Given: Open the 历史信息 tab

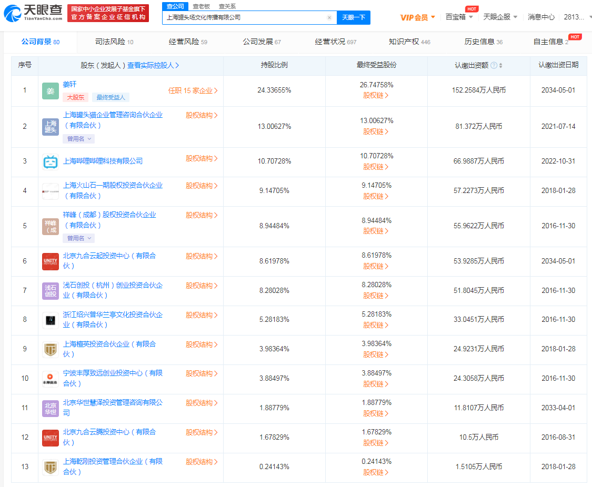Looking at the screenshot, I should [x=483, y=42].
